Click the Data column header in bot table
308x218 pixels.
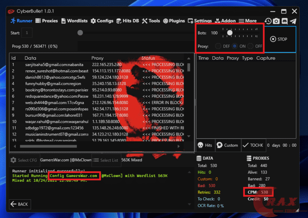click(30, 58)
